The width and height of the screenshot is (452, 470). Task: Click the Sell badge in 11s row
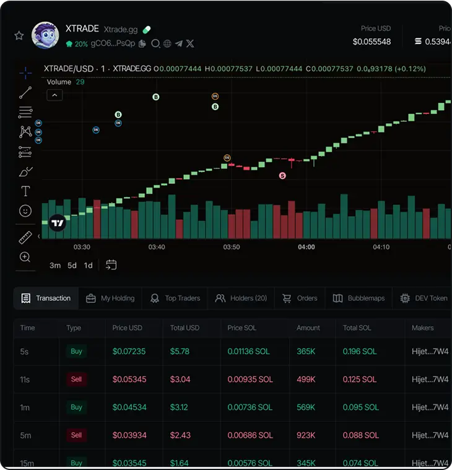pyautogui.click(x=76, y=379)
